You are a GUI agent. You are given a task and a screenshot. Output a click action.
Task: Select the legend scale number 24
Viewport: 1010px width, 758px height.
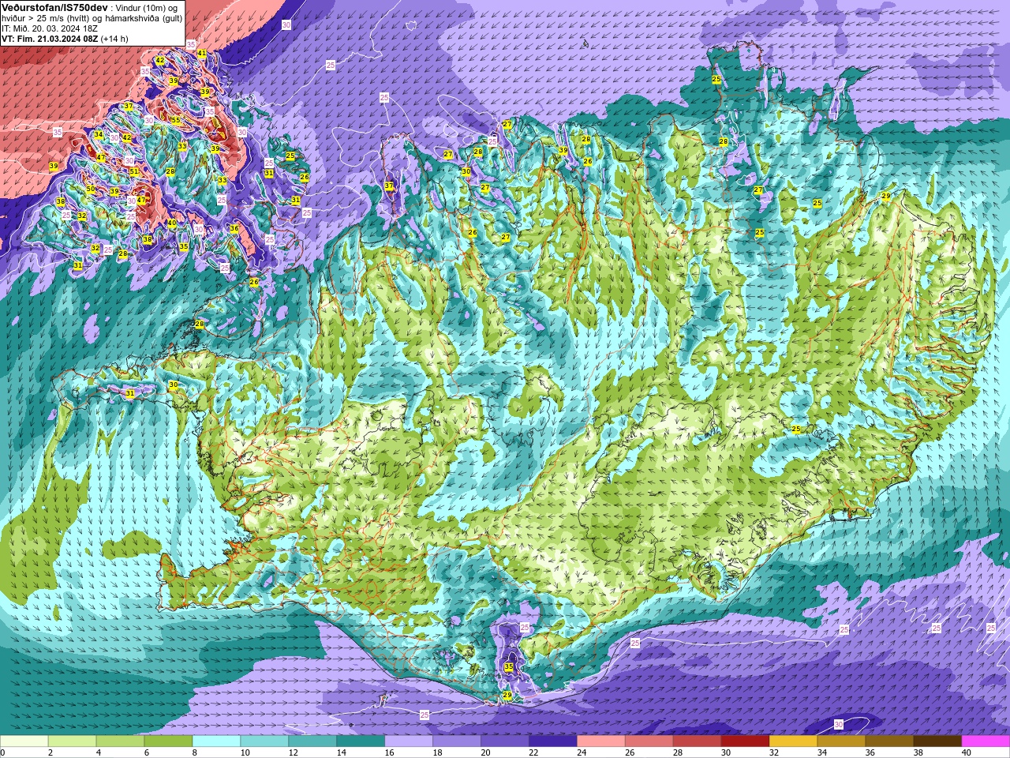pyautogui.click(x=582, y=753)
